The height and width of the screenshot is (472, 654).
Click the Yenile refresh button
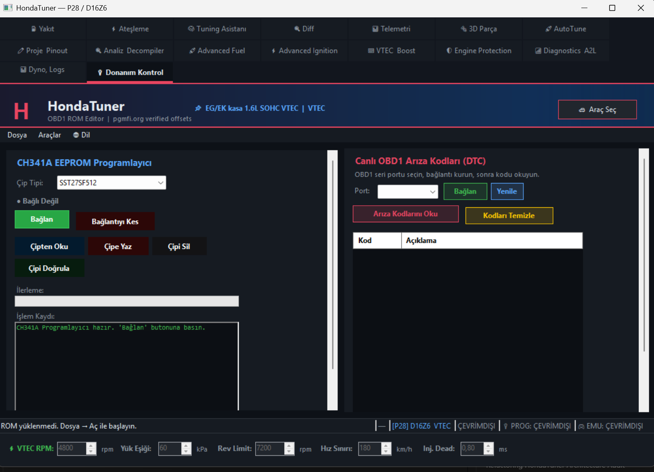tap(507, 192)
